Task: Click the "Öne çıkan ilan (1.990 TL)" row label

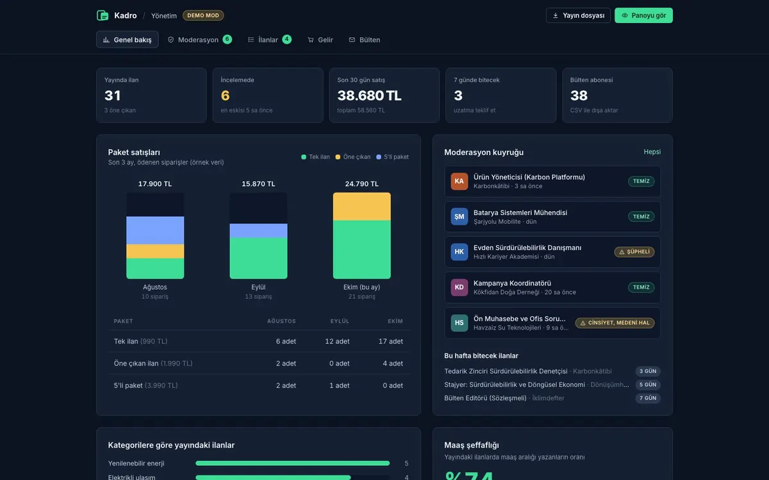Action: [x=153, y=364]
